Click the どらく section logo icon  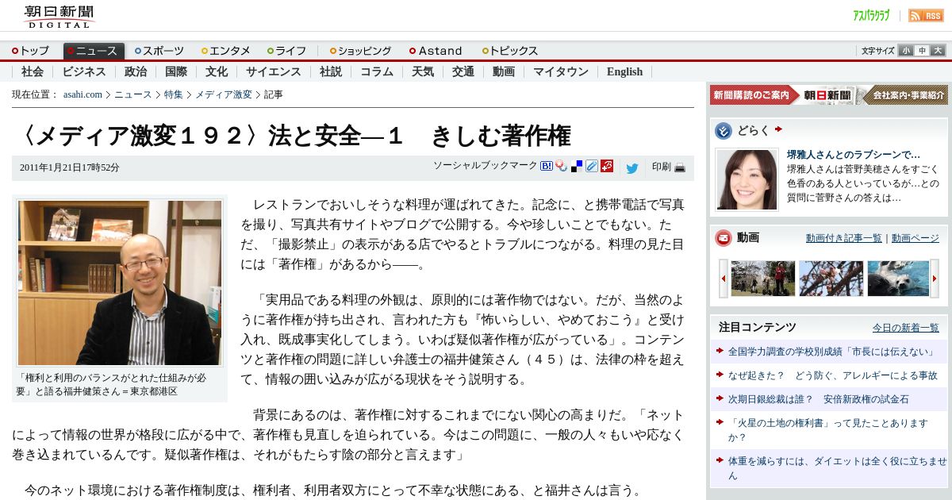point(724,131)
